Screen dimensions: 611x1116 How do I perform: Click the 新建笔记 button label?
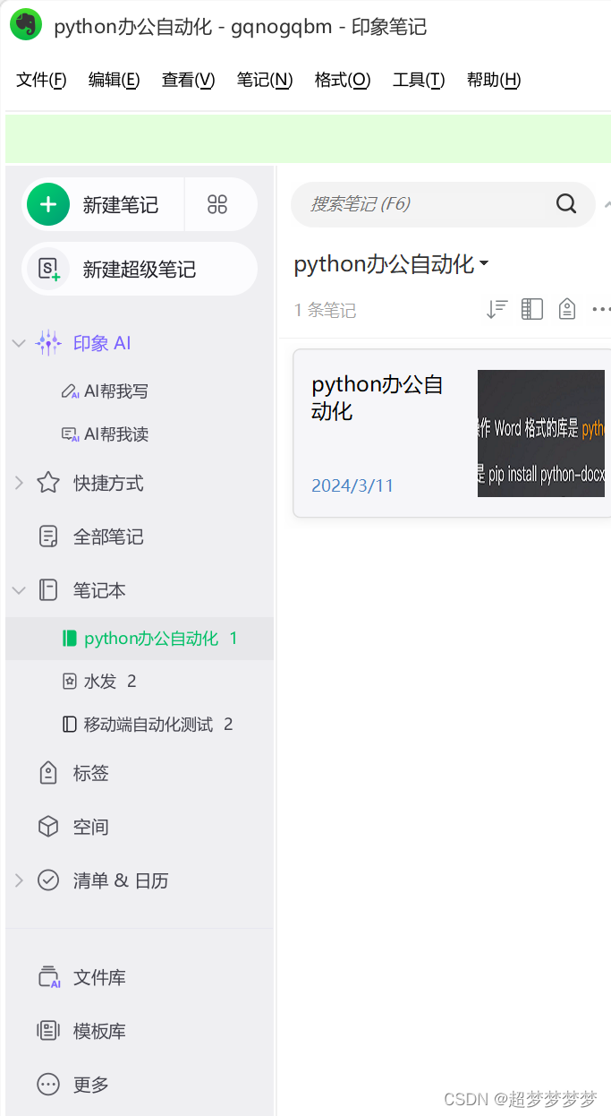pyautogui.click(x=121, y=205)
